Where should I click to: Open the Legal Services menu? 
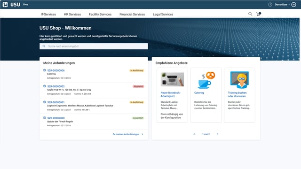(x=163, y=15)
